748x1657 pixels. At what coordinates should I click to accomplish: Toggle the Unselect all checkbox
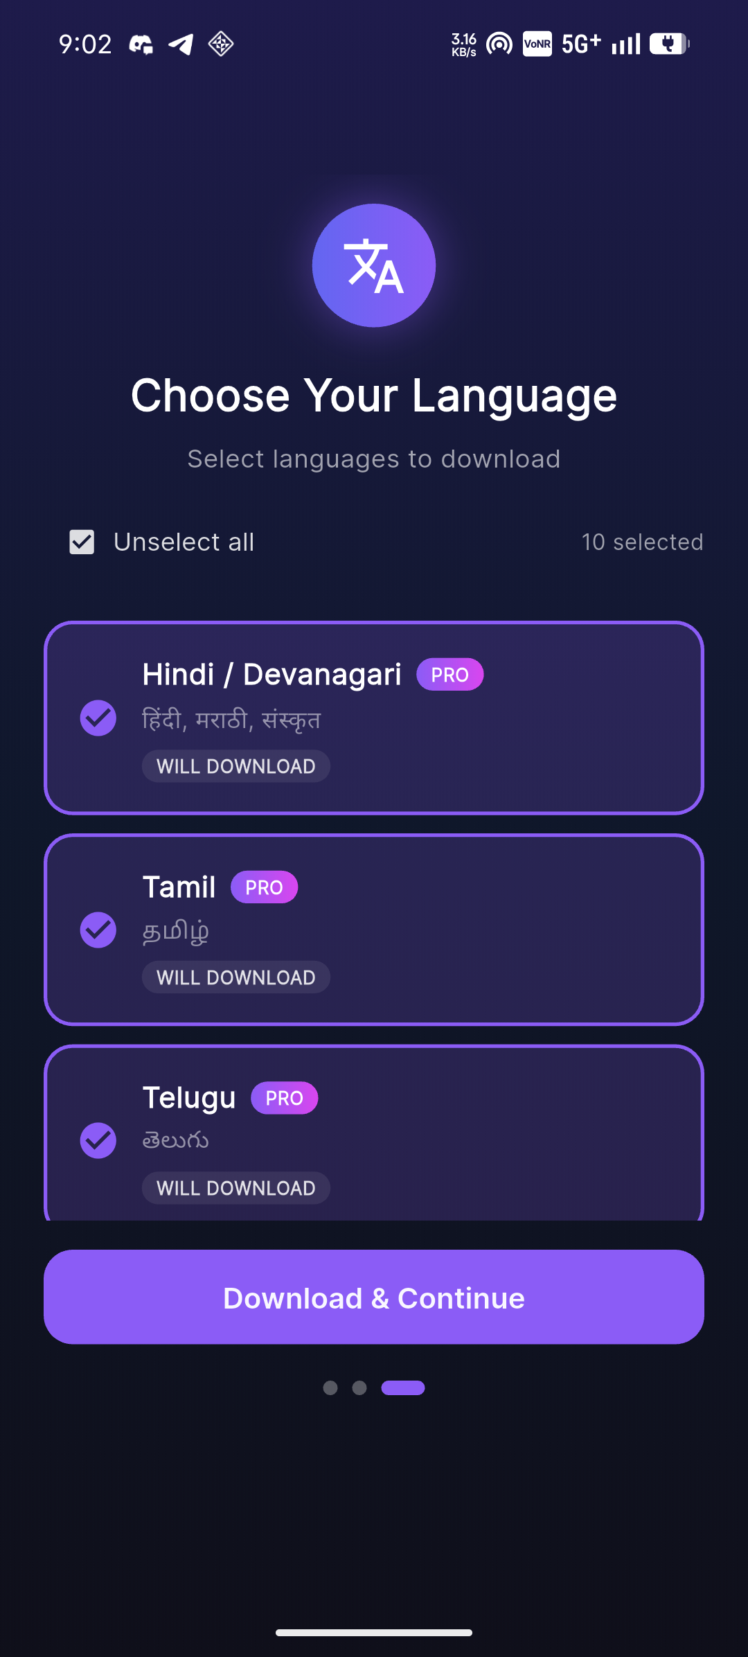pyautogui.click(x=81, y=542)
